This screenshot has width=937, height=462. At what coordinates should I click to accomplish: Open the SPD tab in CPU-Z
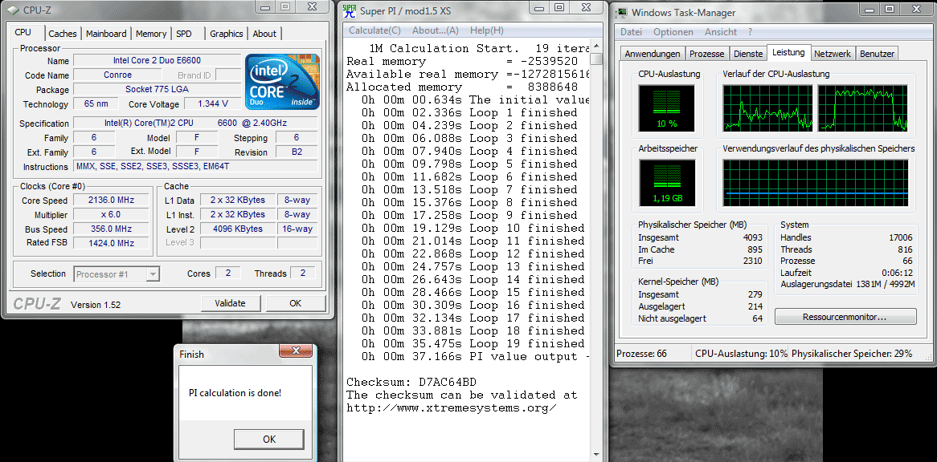tap(184, 34)
